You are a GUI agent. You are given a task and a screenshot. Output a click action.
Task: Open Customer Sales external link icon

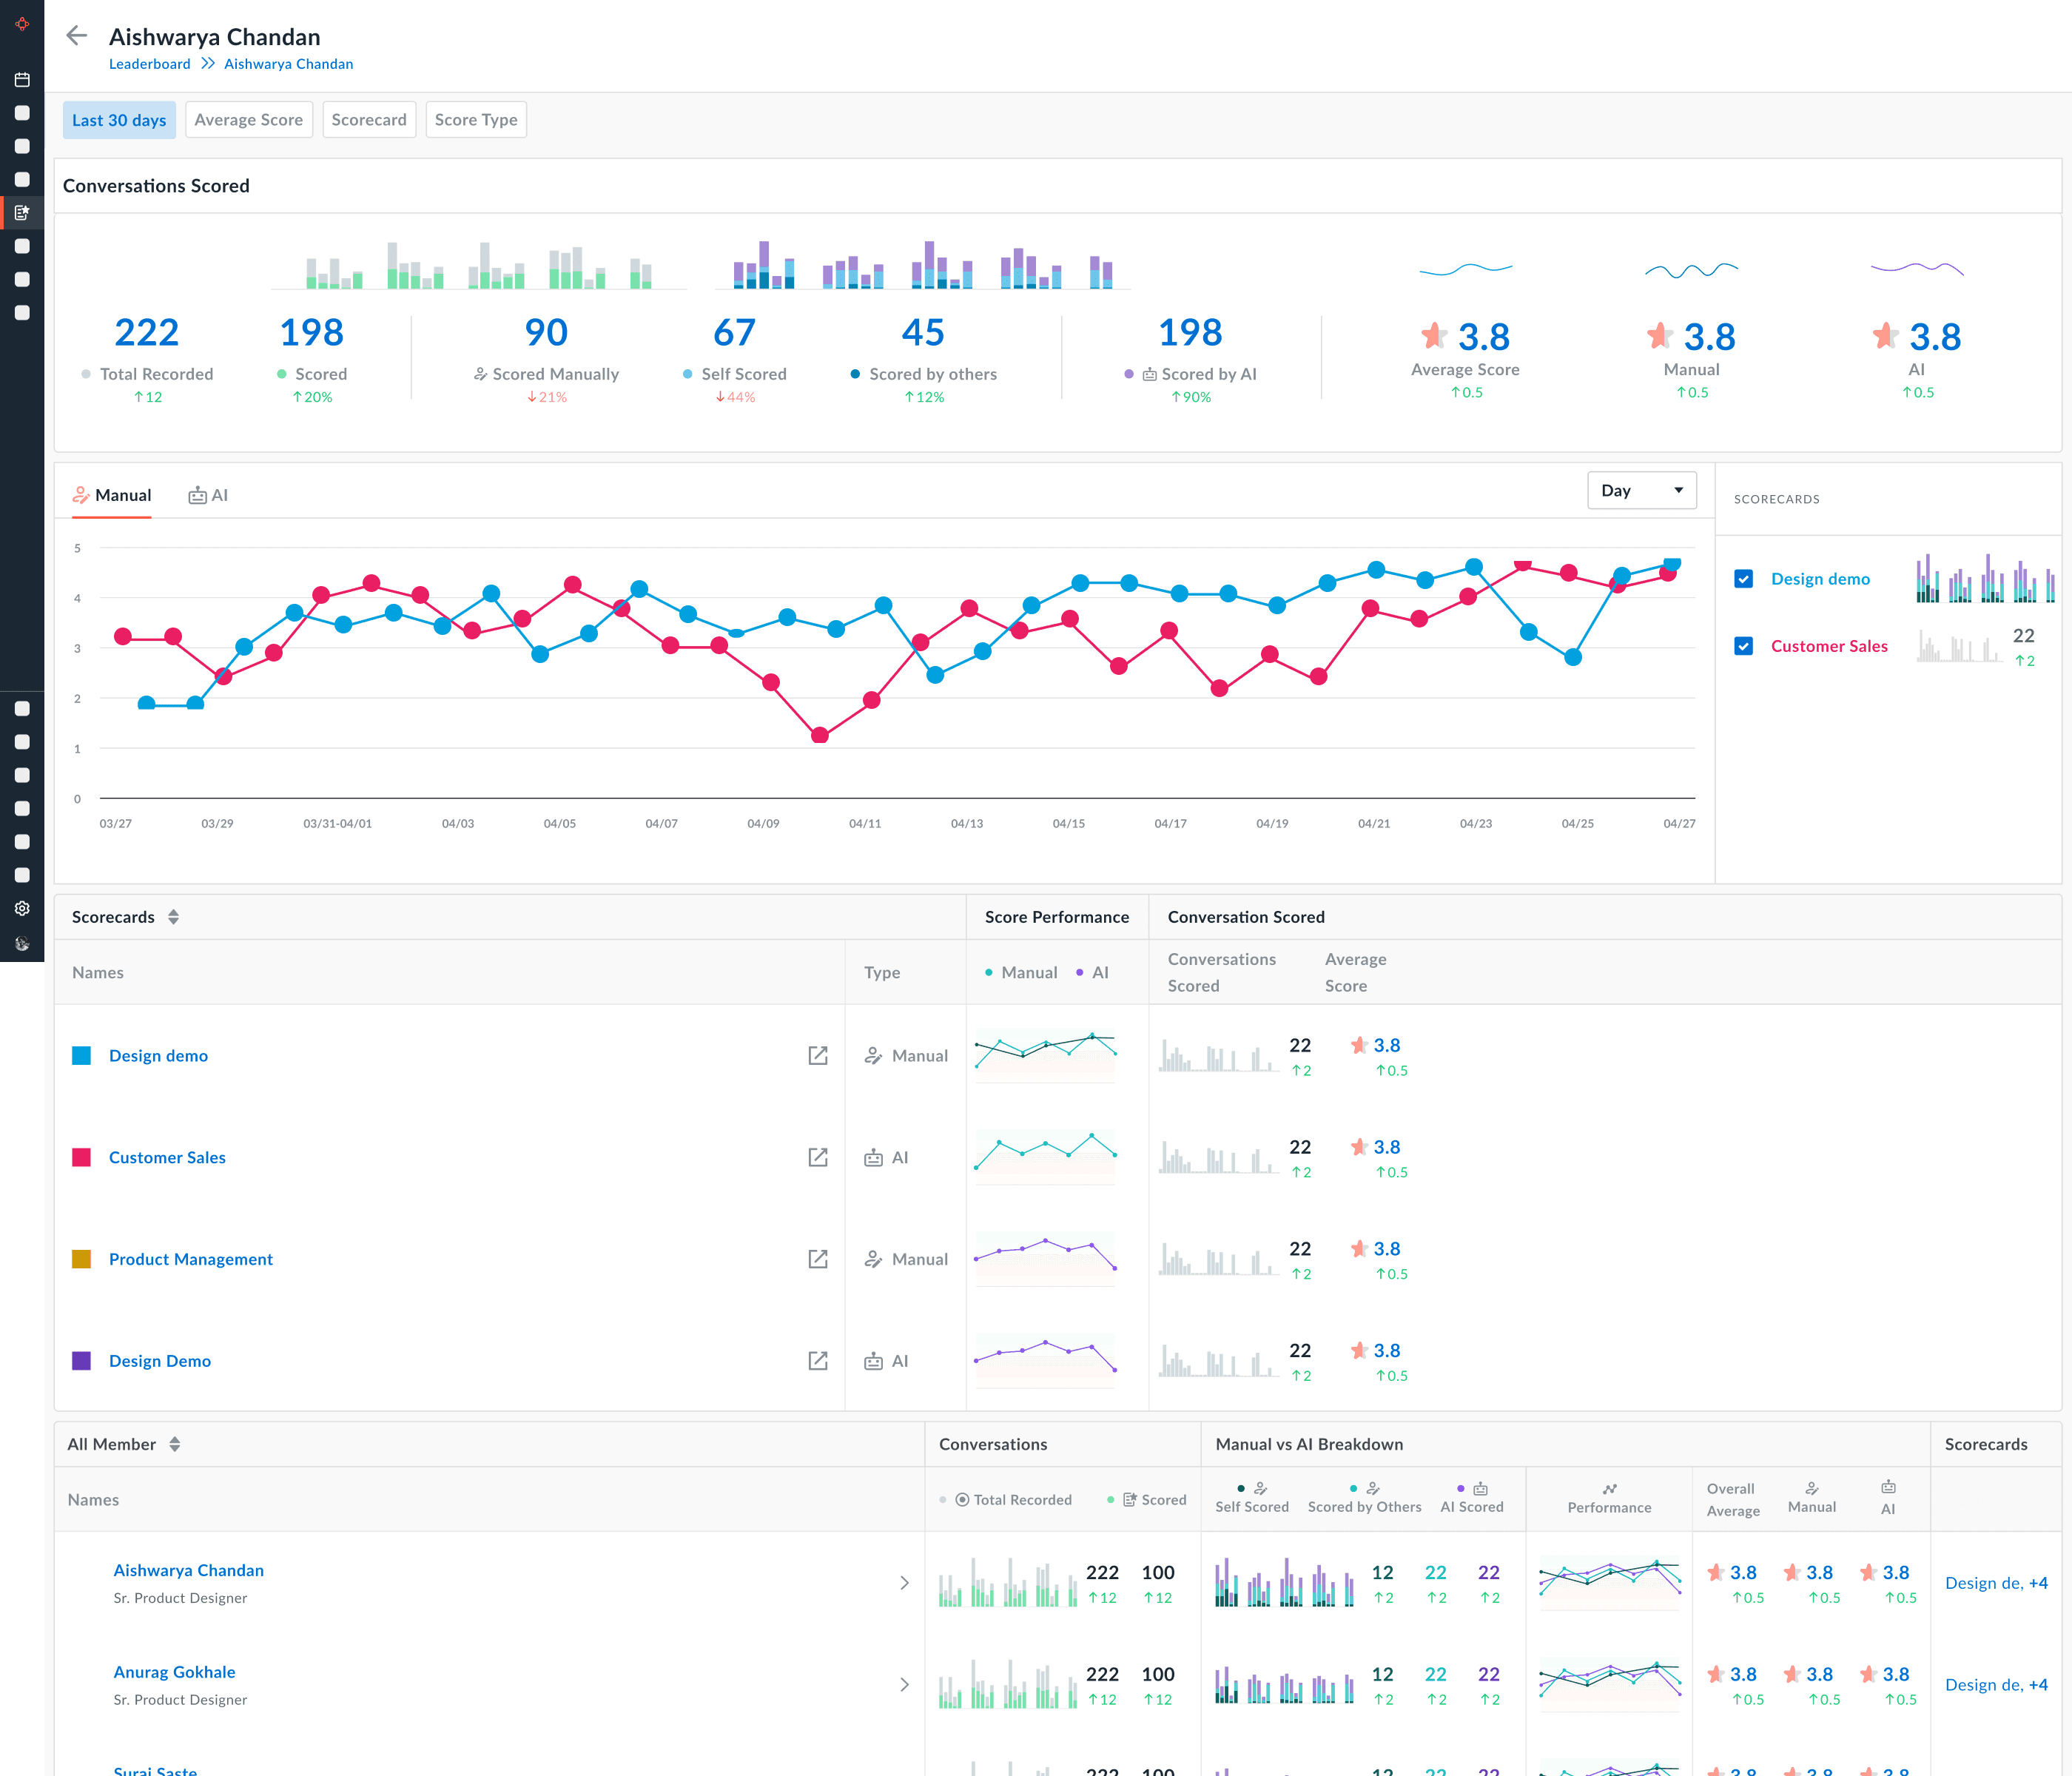[x=817, y=1157]
